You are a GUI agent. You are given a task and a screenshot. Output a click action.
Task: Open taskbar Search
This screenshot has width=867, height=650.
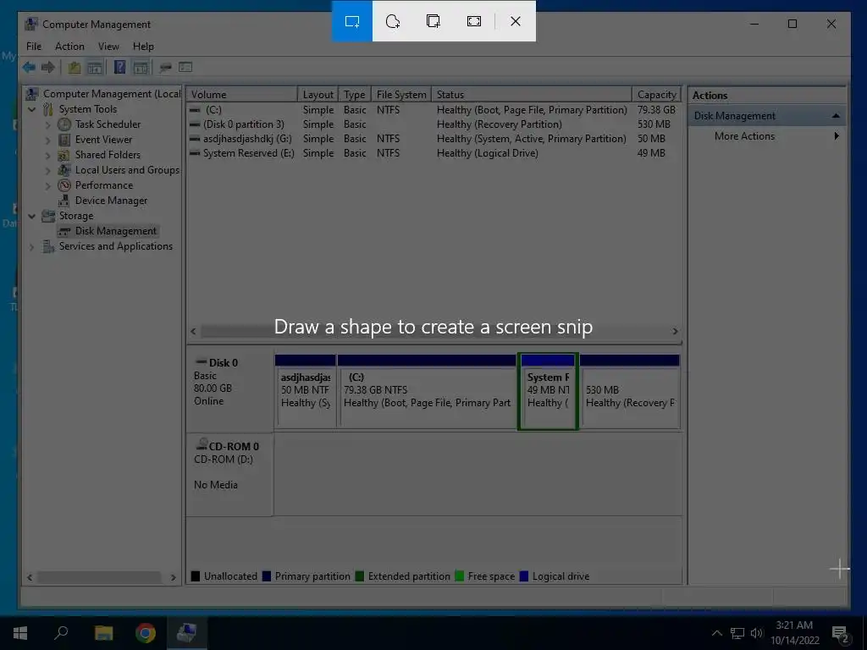pyautogui.click(x=61, y=633)
